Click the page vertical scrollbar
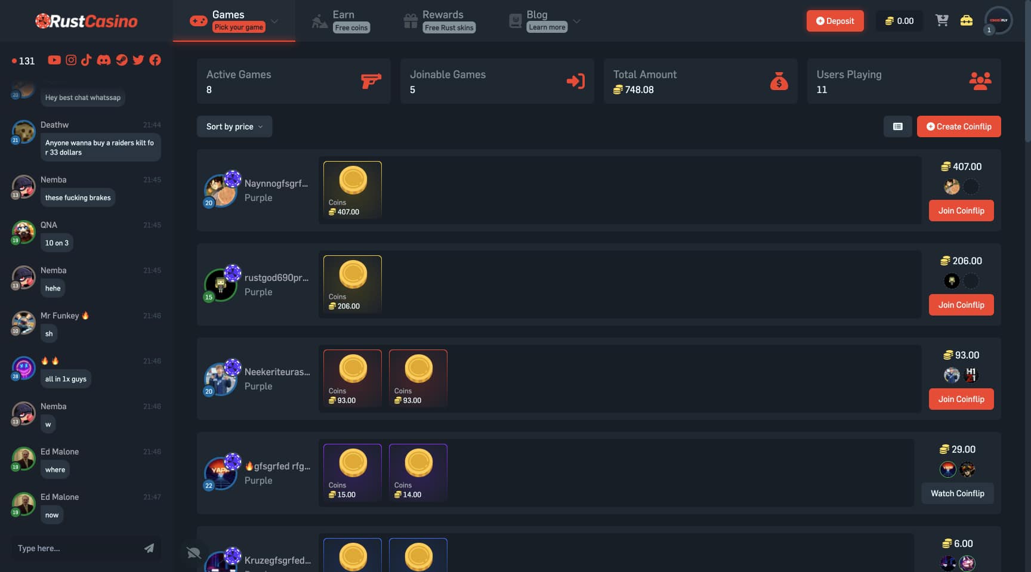1031x572 pixels. tap(1027, 72)
